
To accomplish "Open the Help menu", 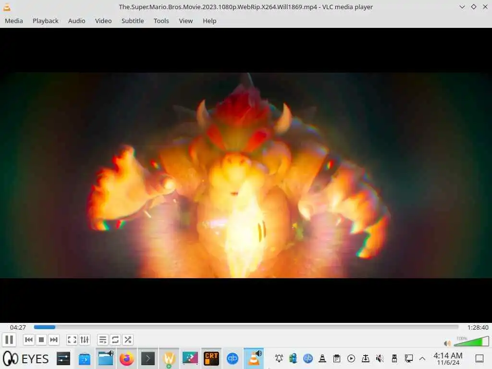I will click(209, 21).
